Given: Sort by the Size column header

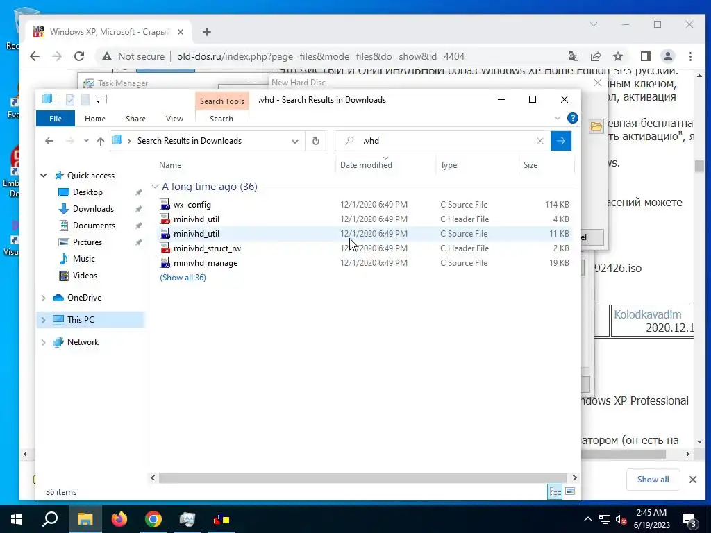Looking at the screenshot, I should tap(530, 165).
